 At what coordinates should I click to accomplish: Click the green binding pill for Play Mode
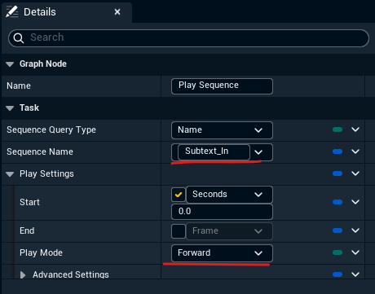(x=337, y=252)
